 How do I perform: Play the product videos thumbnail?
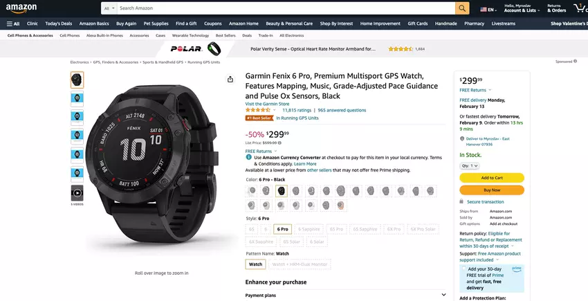point(77,193)
